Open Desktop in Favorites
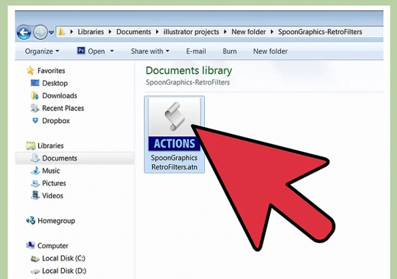 (54, 83)
